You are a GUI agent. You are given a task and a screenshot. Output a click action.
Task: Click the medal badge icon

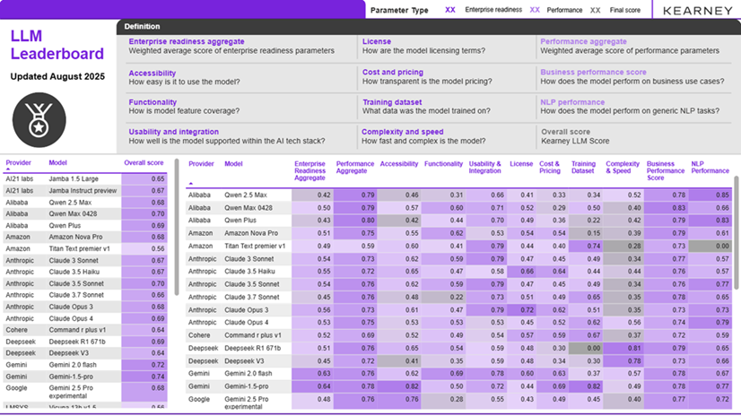(39, 125)
